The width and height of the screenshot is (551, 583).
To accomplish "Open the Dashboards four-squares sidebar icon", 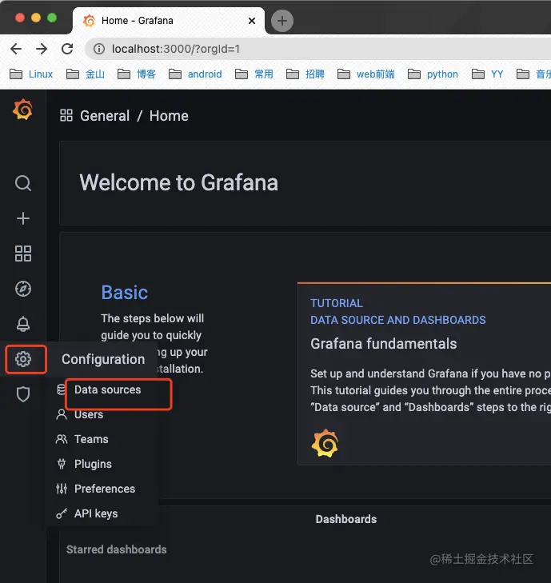I will [23, 254].
